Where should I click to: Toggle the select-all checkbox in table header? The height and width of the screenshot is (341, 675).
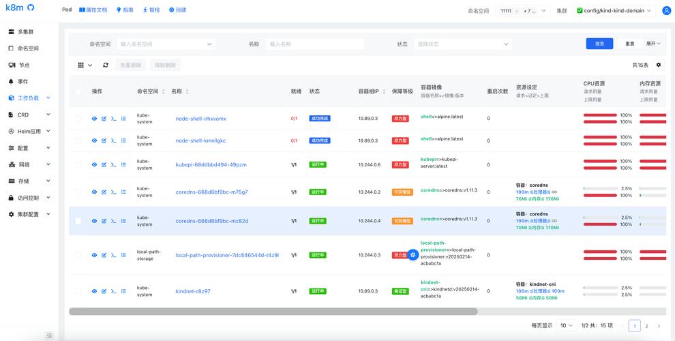point(78,91)
